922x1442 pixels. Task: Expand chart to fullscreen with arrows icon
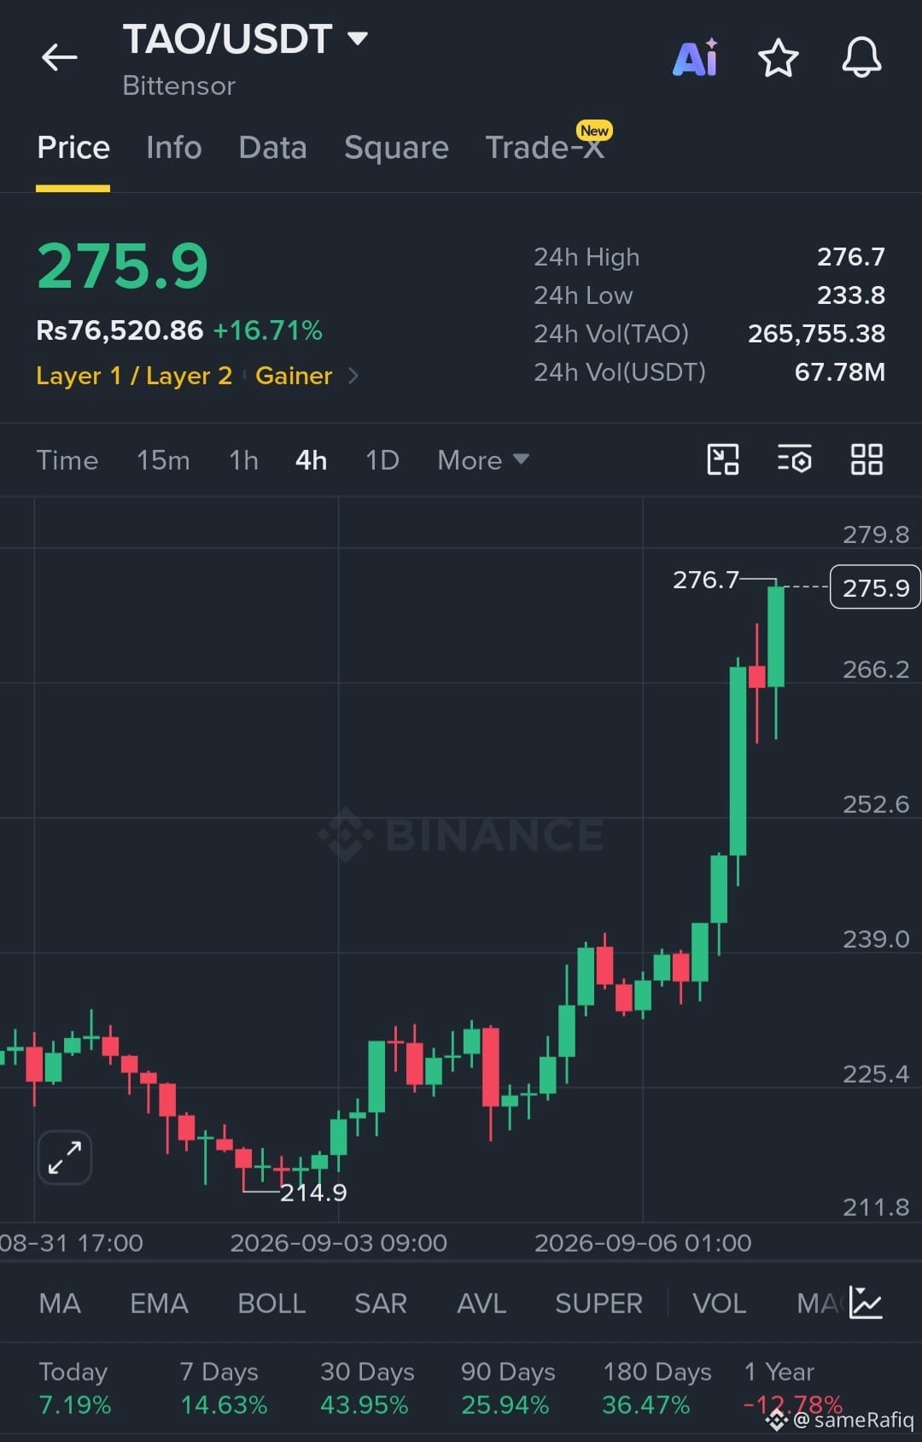[x=65, y=1158]
